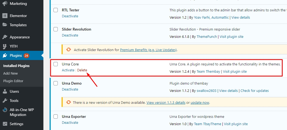
Task: Click the Marketing megaphone icon
Action: click(5, 4)
